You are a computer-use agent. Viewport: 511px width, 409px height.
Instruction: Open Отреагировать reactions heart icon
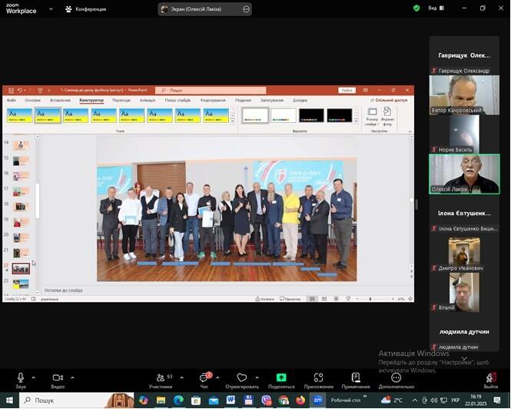click(242, 377)
